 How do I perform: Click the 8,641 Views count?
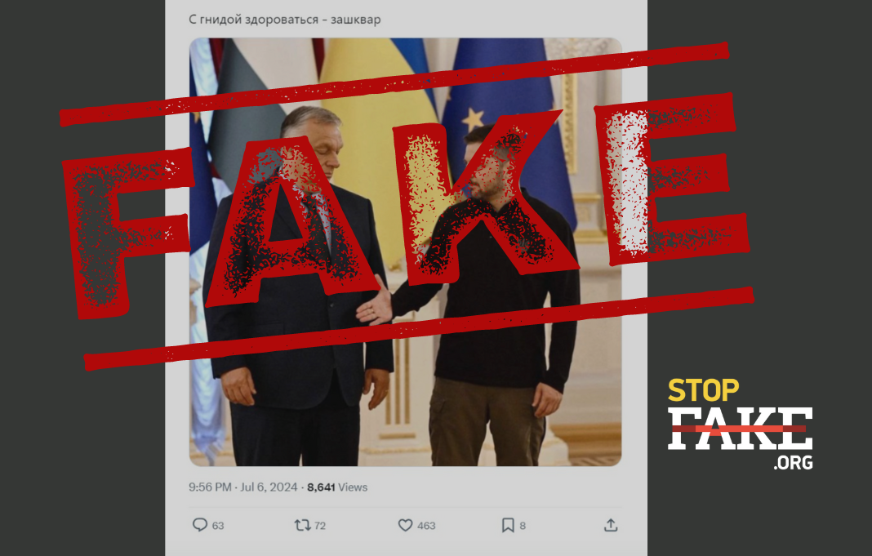tap(337, 487)
